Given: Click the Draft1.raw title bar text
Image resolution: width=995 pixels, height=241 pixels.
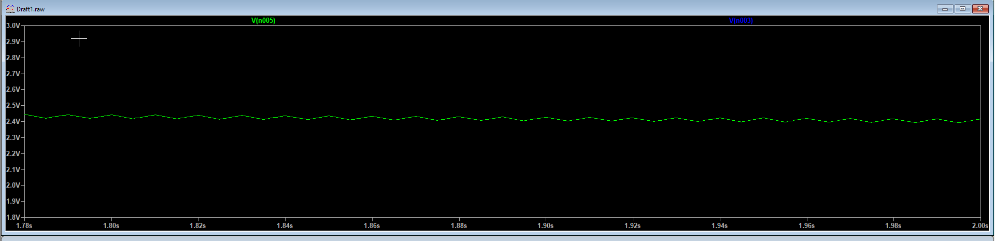Looking at the screenshot, I should pyautogui.click(x=31, y=9).
